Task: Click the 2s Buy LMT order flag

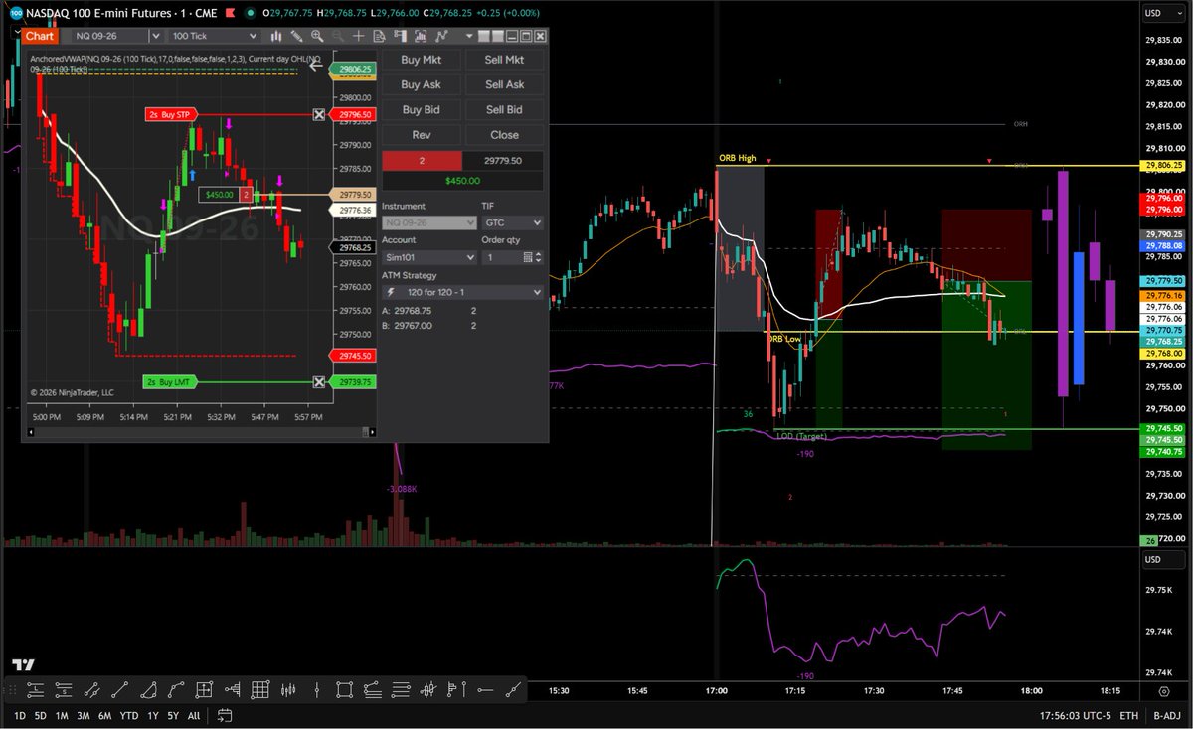Action: pos(169,382)
